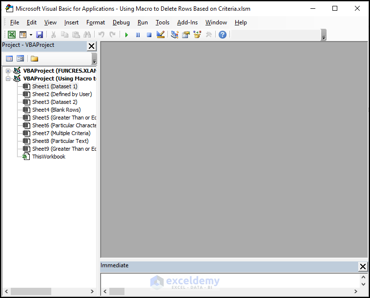
Task: Select VBAProject (Using Macro t...) project
Action: pos(60,79)
